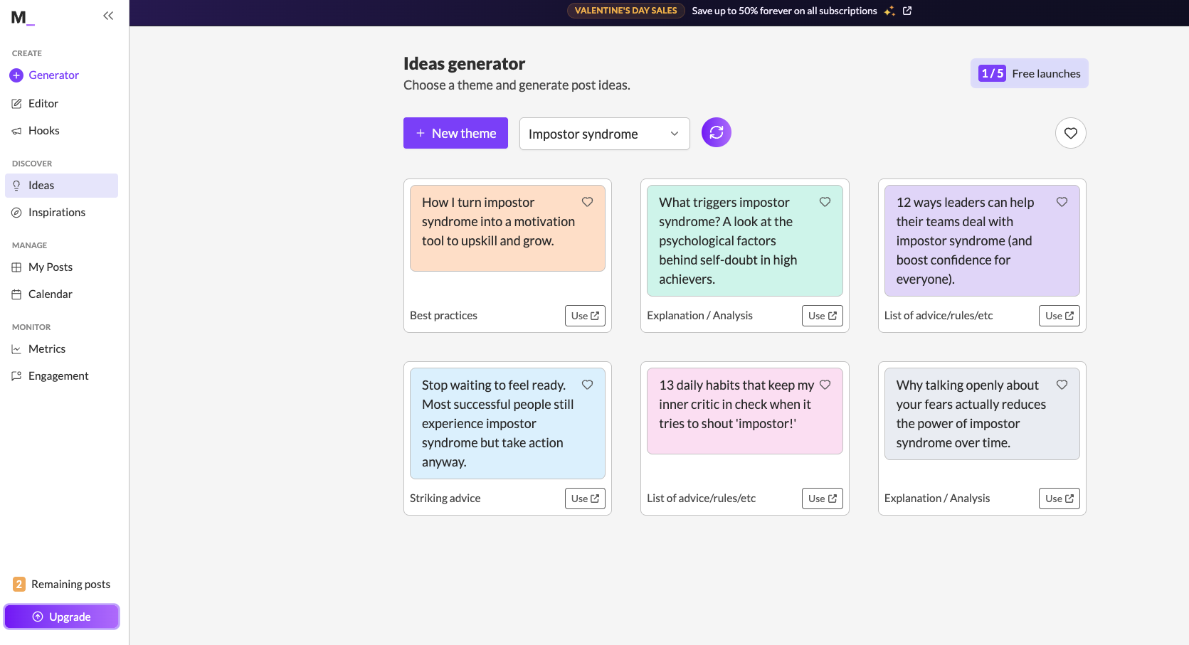Regenerate ideas with the refresh icon

[716, 132]
